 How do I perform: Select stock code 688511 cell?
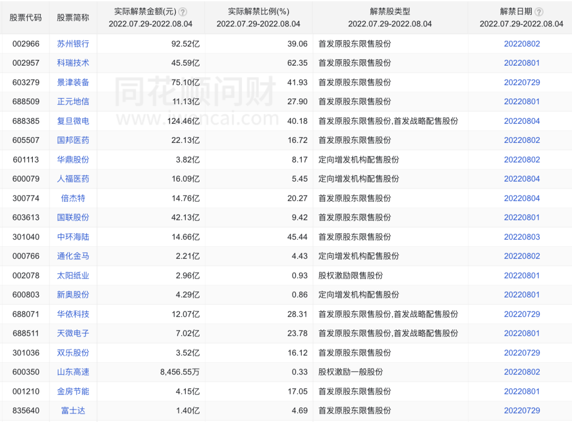(x=25, y=334)
